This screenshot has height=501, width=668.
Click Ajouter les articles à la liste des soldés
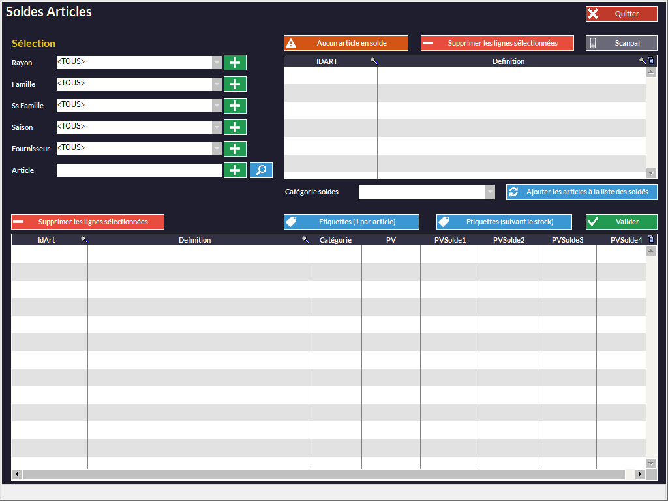(581, 192)
